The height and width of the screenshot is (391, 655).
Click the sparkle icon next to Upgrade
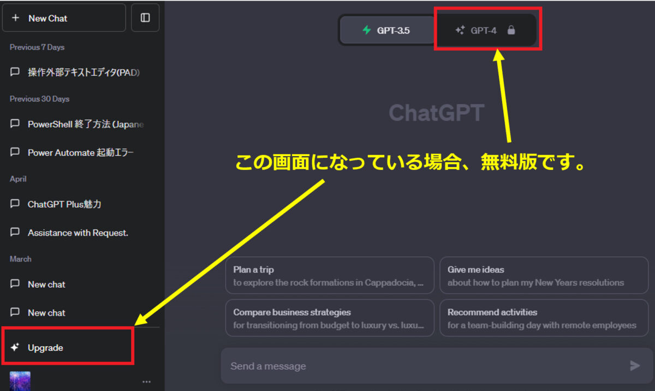(x=15, y=347)
